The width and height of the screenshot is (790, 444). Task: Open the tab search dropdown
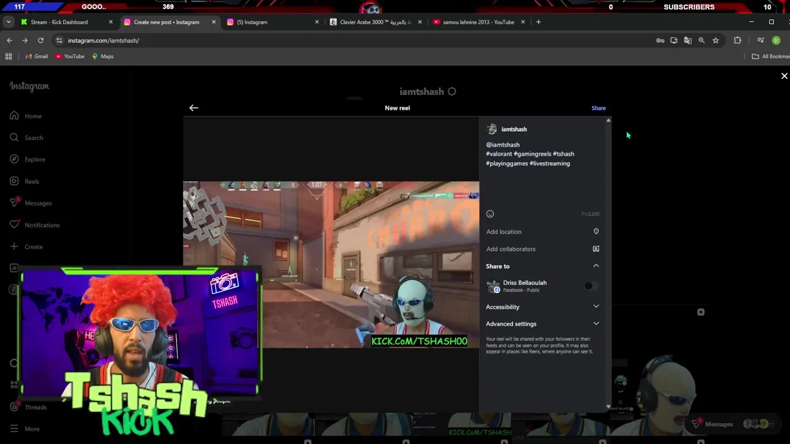click(8, 22)
